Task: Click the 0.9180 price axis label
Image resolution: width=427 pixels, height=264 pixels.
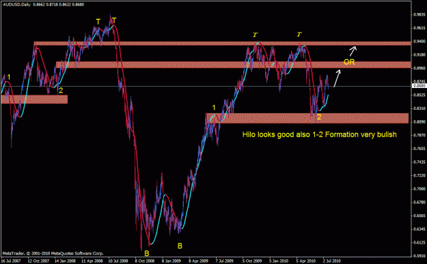Action: (419, 55)
